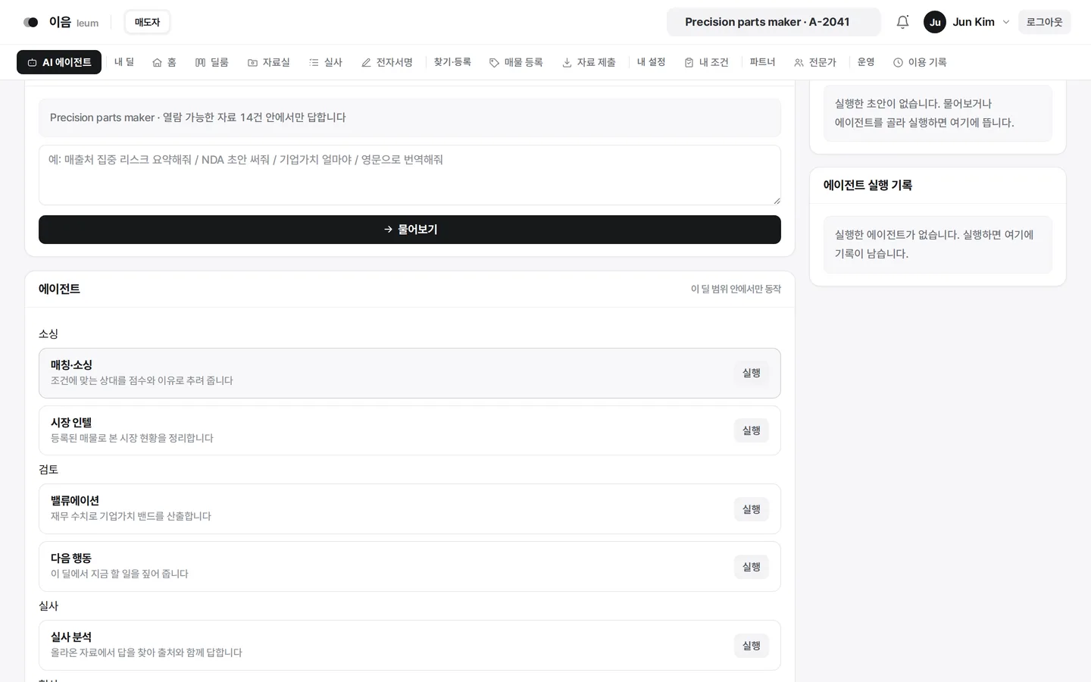Click the notification bell icon
Viewport: 1091px width, 682px height.
click(x=902, y=22)
